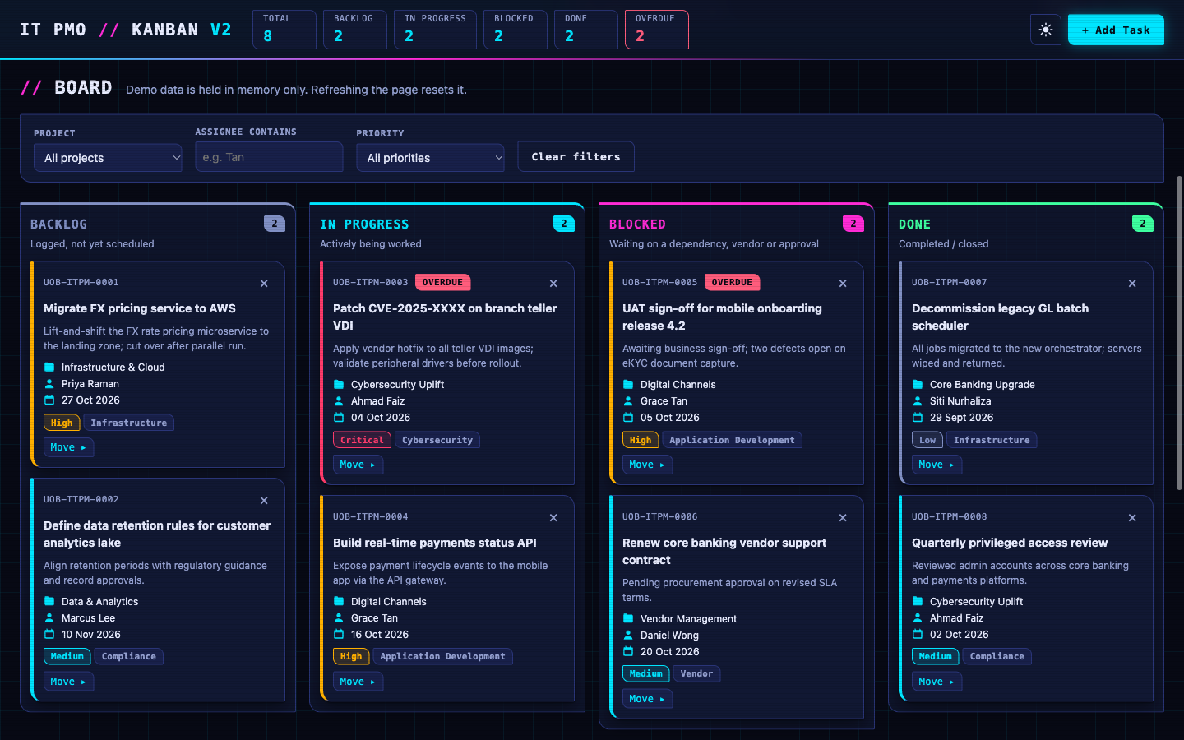The height and width of the screenshot is (740, 1184).
Task: Open the All priorities dropdown
Action: (430, 158)
